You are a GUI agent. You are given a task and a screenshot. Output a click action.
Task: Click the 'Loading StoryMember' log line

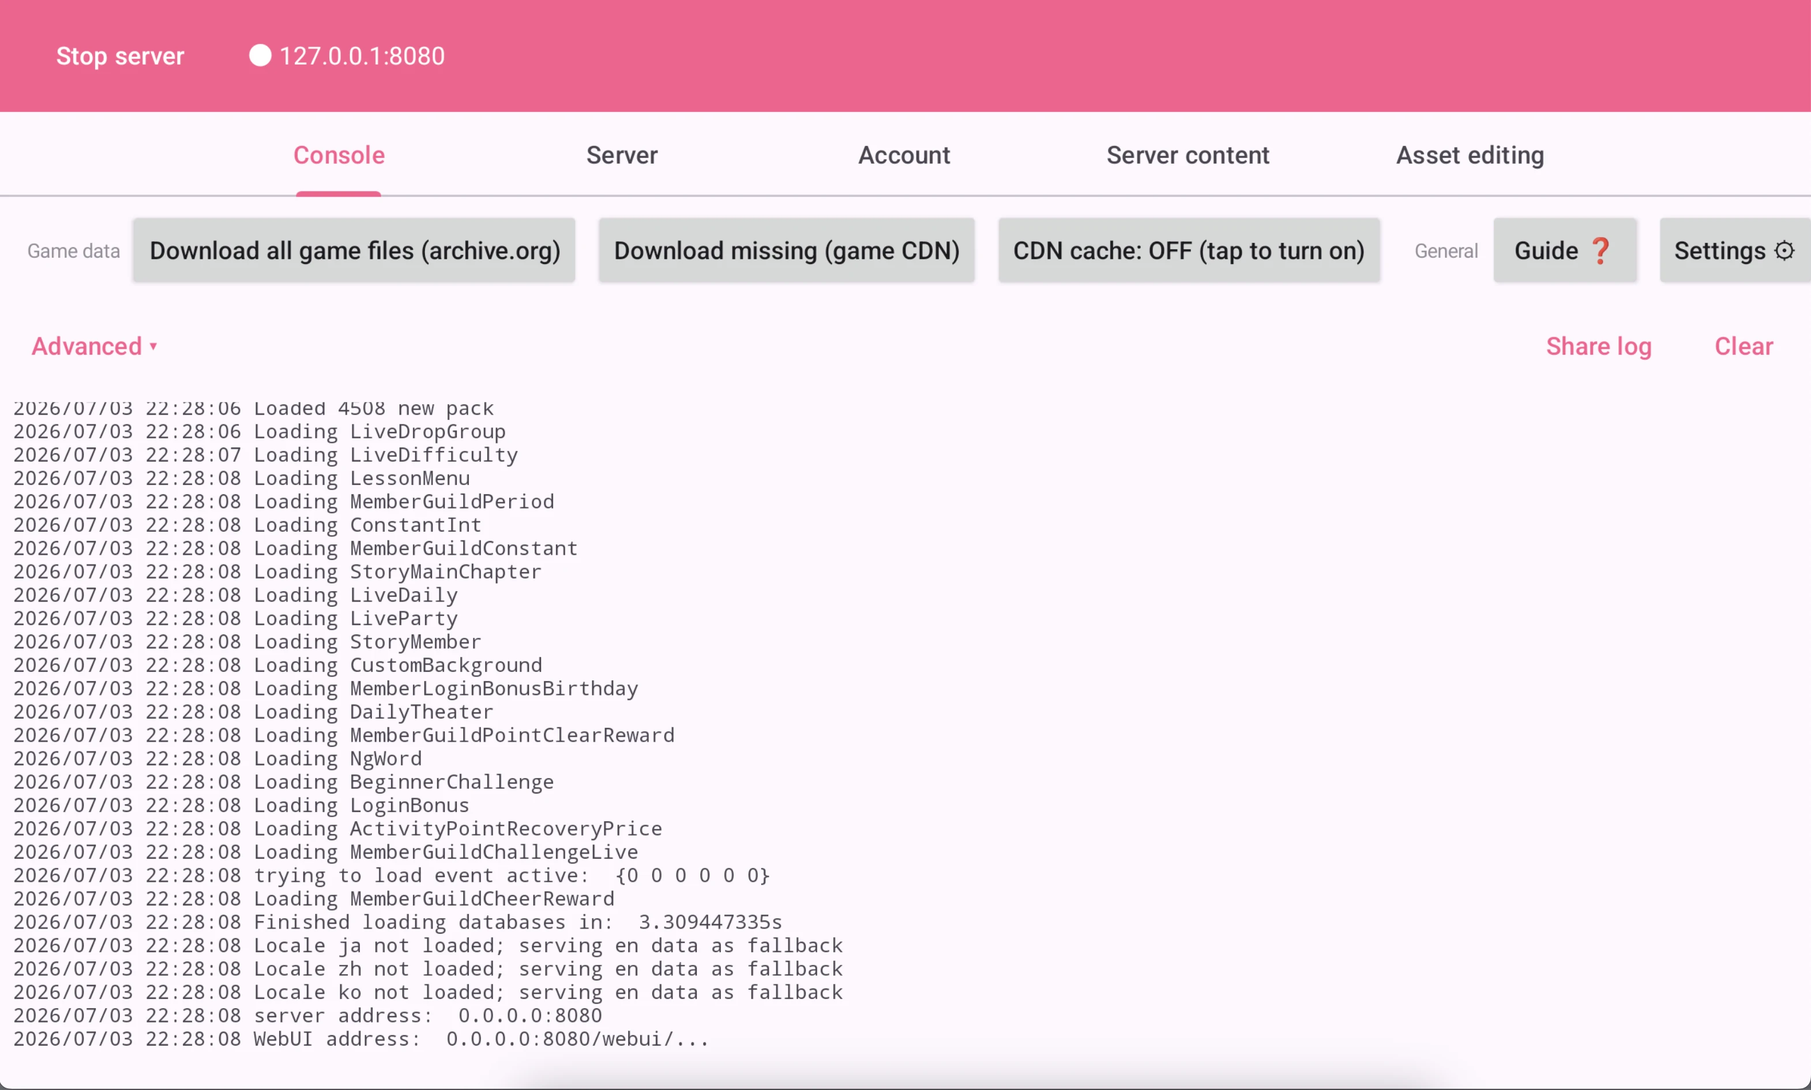point(247,642)
